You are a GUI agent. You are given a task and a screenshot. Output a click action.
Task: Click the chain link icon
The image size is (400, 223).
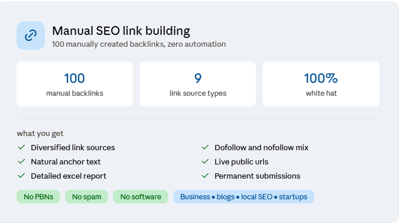[x=31, y=35]
